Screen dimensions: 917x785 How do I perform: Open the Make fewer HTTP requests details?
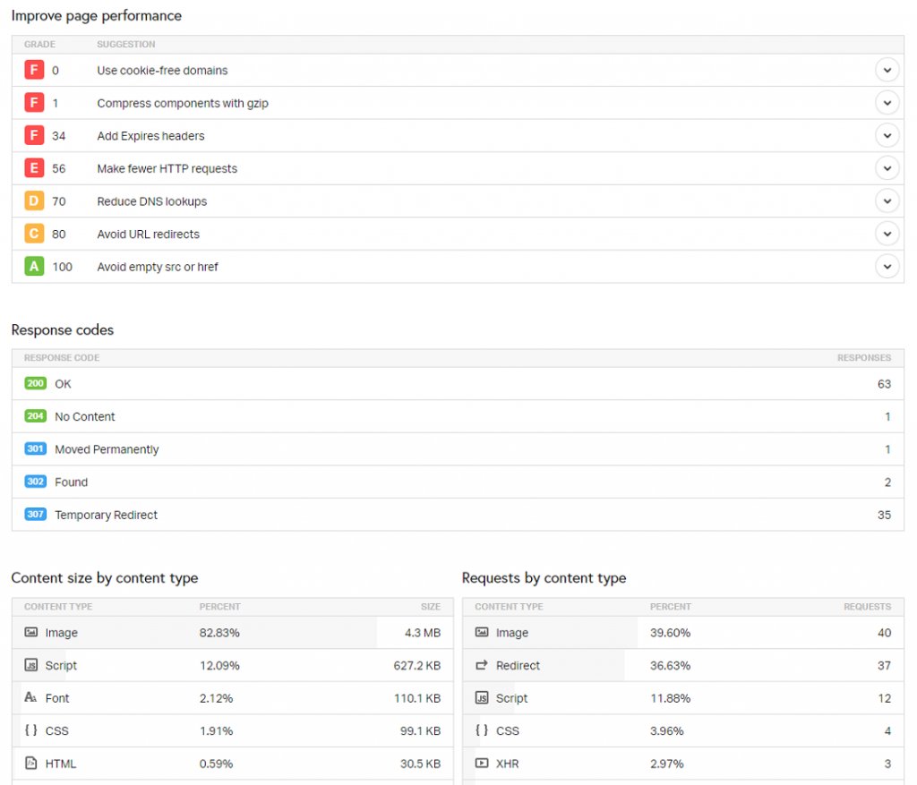[x=887, y=167]
